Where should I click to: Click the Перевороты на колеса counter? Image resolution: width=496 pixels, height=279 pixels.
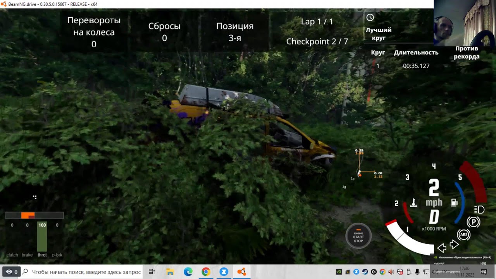(x=94, y=32)
